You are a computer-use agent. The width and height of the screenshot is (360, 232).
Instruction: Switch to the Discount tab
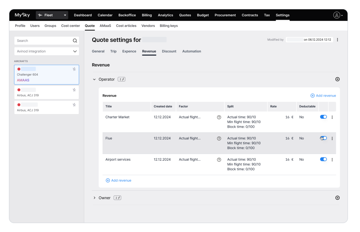pyautogui.click(x=169, y=51)
